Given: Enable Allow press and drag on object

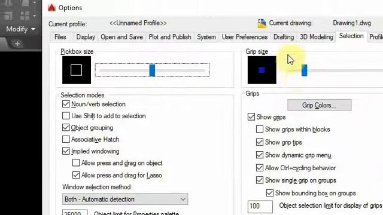Looking at the screenshot, I should click(x=76, y=163).
